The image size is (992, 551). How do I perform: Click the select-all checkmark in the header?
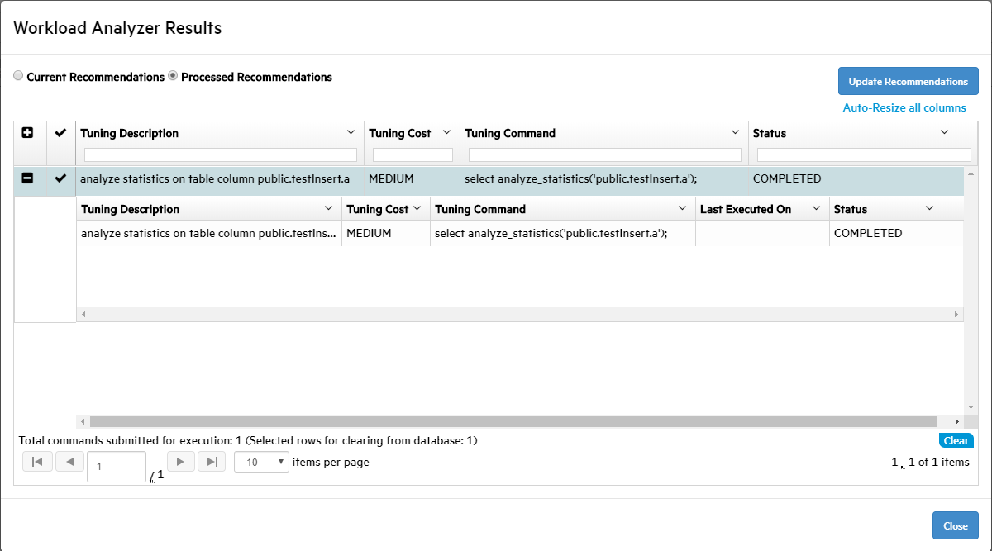[60, 133]
